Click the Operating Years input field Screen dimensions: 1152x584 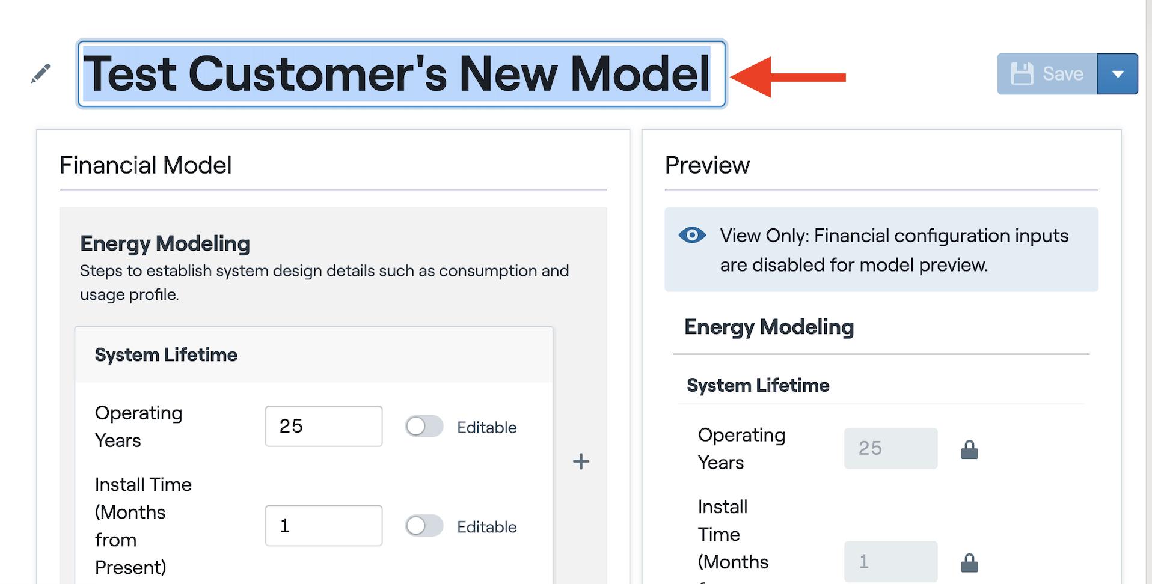(x=323, y=427)
